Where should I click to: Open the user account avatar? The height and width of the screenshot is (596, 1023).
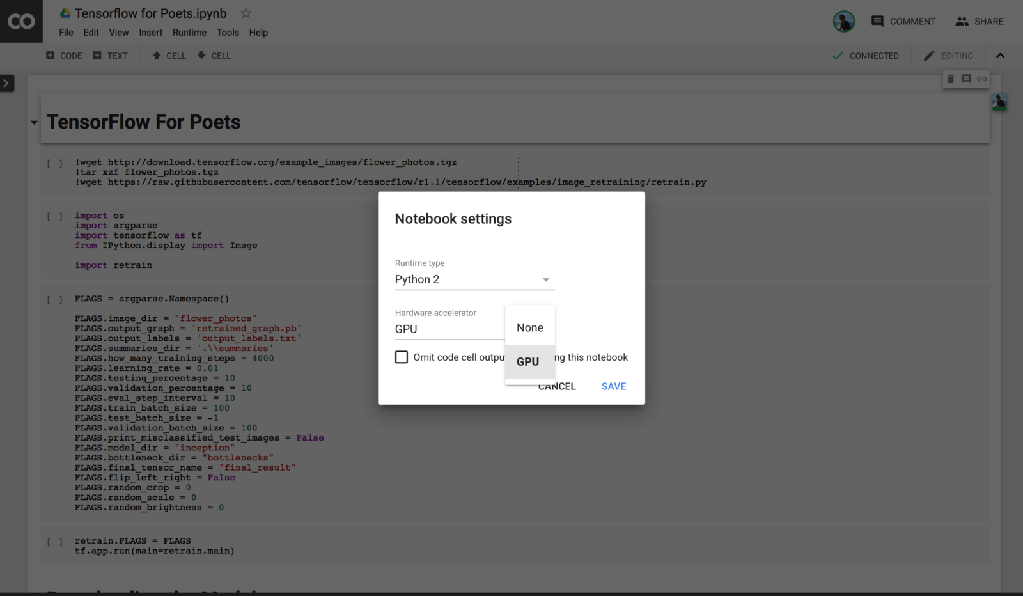843,21
